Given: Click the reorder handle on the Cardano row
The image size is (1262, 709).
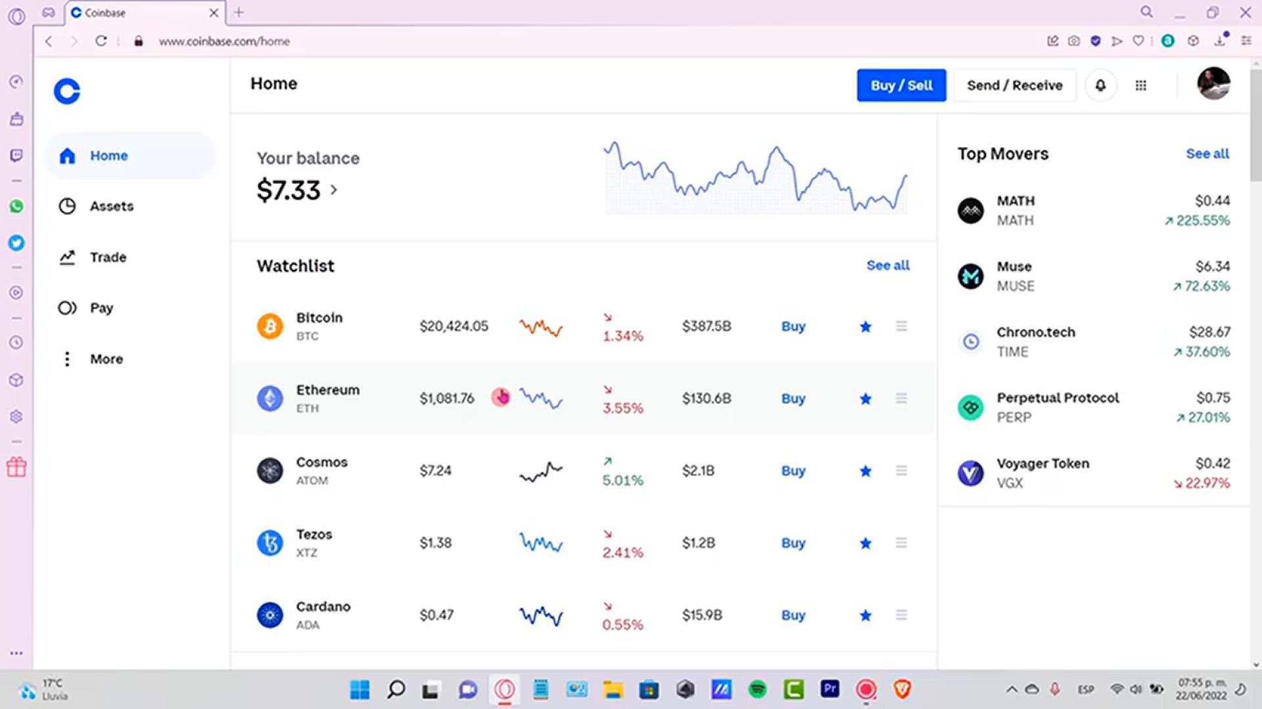Looking at the screenshot, I should point(901,615).
